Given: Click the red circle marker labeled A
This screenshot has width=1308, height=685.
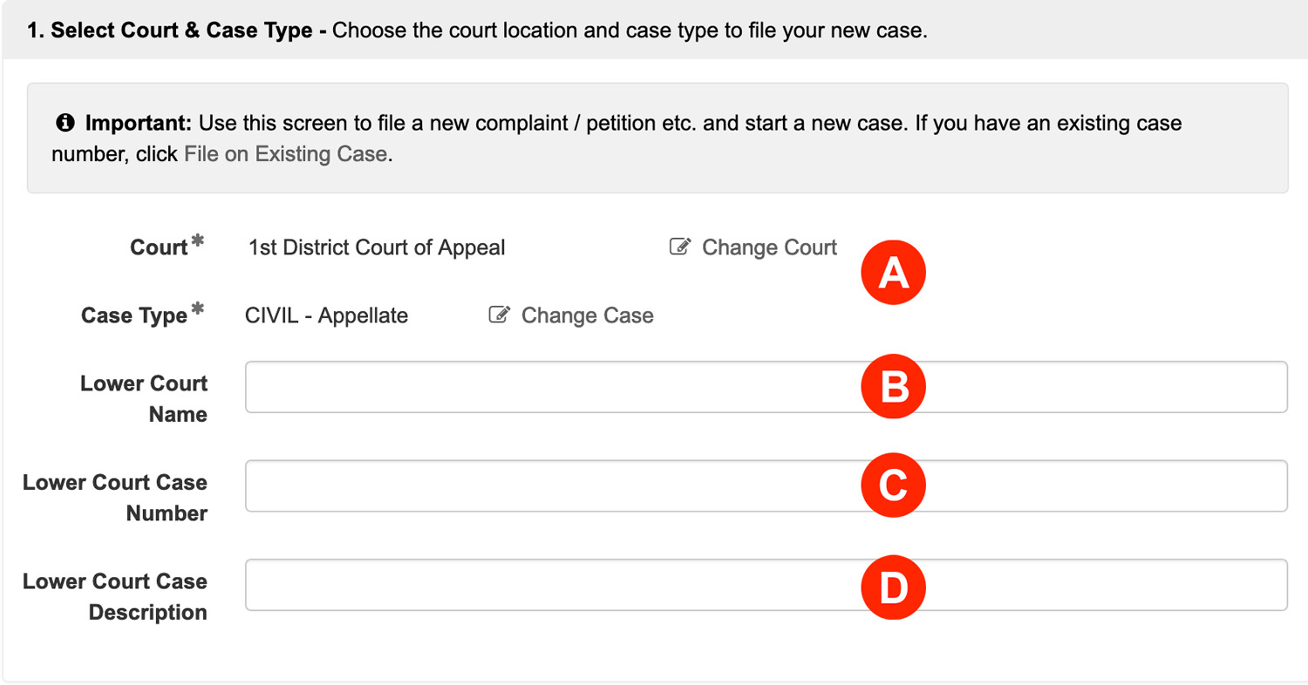Looking at the screenshot, I should click(893, 273).
